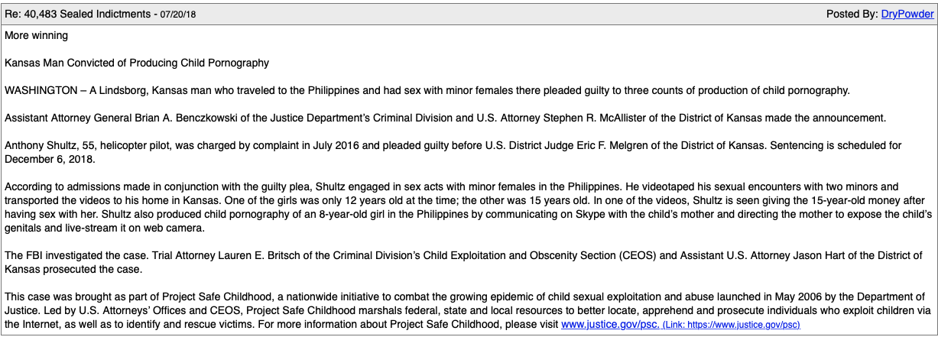Click the paragraph starting 'This case was brought'
938x337 pixels.
468,311
